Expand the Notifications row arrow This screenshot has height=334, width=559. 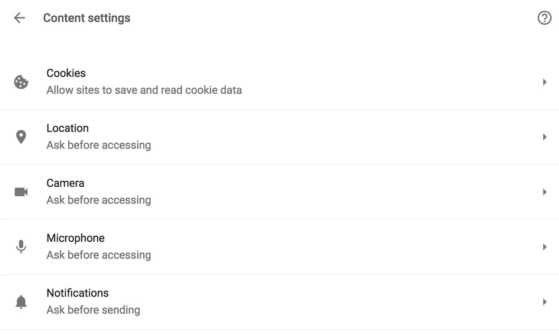[x=544, y=302]
